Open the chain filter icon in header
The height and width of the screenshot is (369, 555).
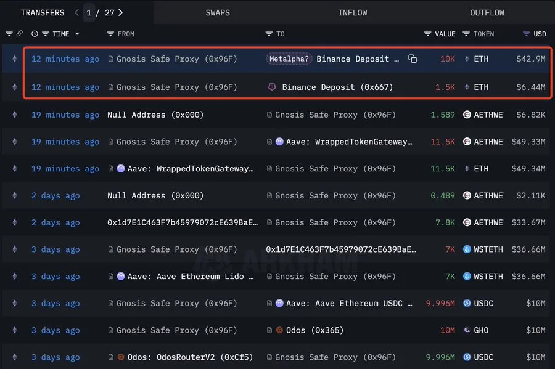pos(9,34)
